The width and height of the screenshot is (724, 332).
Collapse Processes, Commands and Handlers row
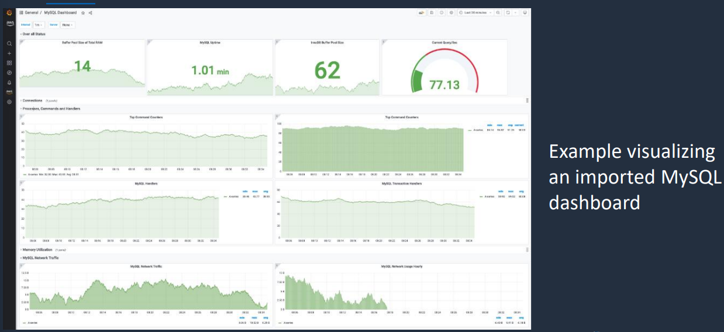pyautogui.click(x=50, y=109)
